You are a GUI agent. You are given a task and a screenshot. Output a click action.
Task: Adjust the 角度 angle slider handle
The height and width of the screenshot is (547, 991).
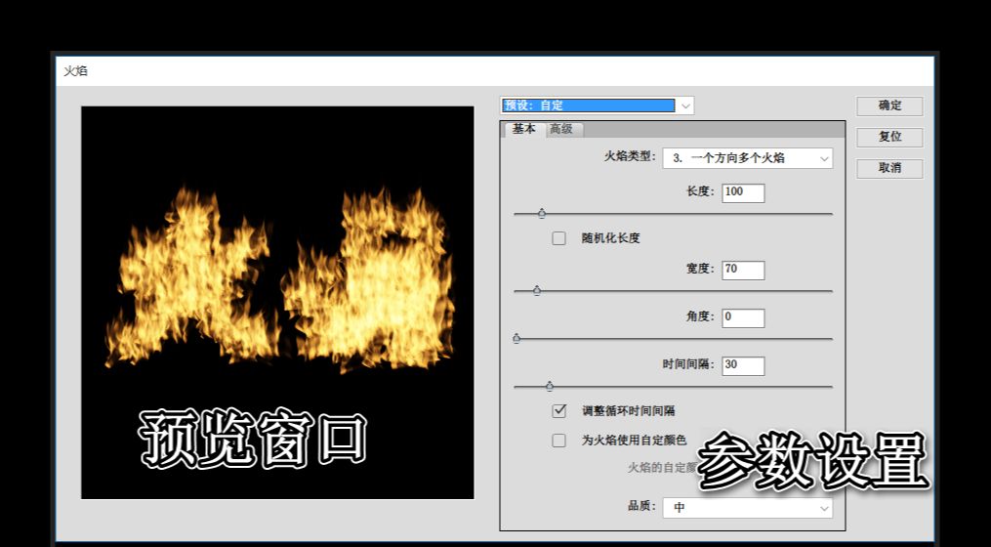516,339
